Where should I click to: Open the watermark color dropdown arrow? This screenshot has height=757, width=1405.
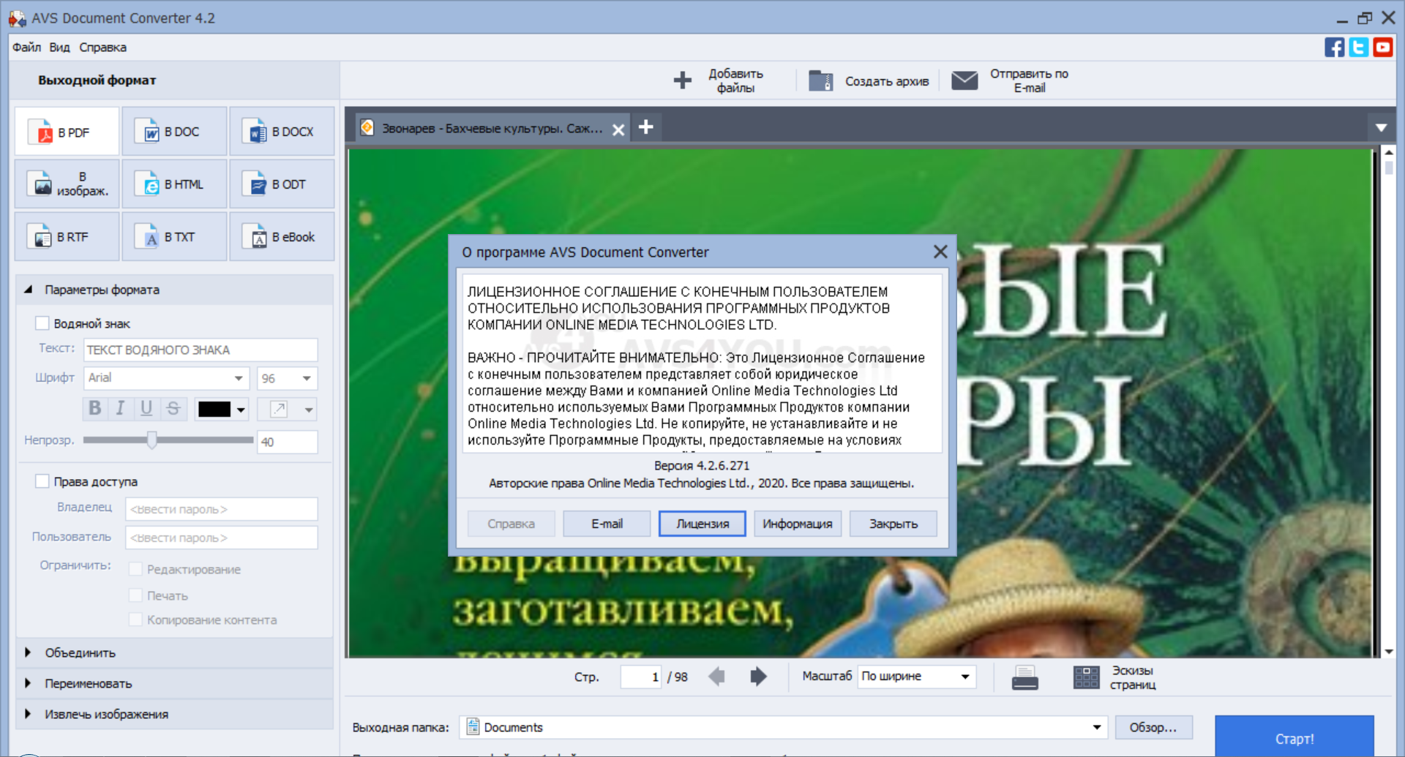coord(241,410)
